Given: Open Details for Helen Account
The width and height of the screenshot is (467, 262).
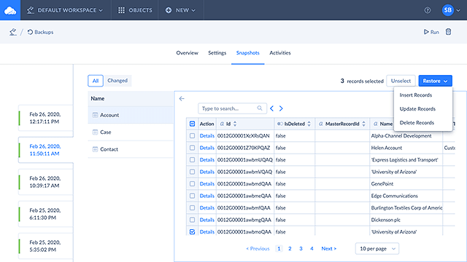Looking at the screenshot, I should 207,148.
